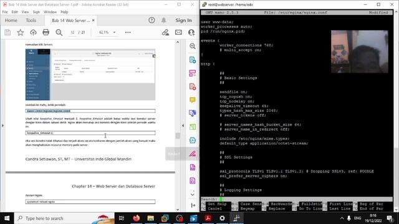Open the PuTTY window from the taskbar
Screen dimensions: 399x224
point(236,218)
